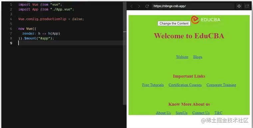Go back in the preview browser
Image resolution: width=253 pixels, height=128 pixels.
(131, 6)
